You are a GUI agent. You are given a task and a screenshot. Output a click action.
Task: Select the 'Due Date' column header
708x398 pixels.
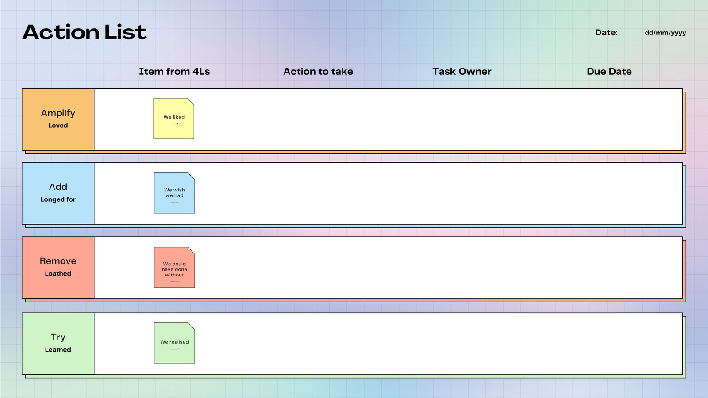609,71
